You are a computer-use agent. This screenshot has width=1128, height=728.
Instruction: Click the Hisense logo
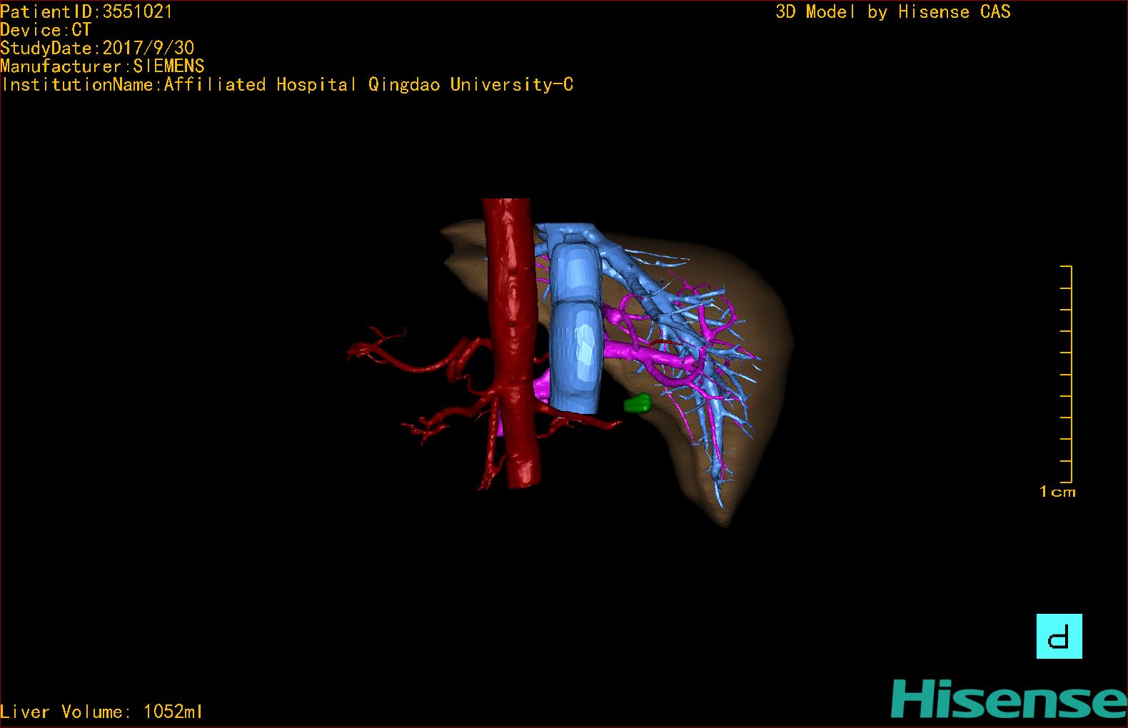tap(1009, 699)
